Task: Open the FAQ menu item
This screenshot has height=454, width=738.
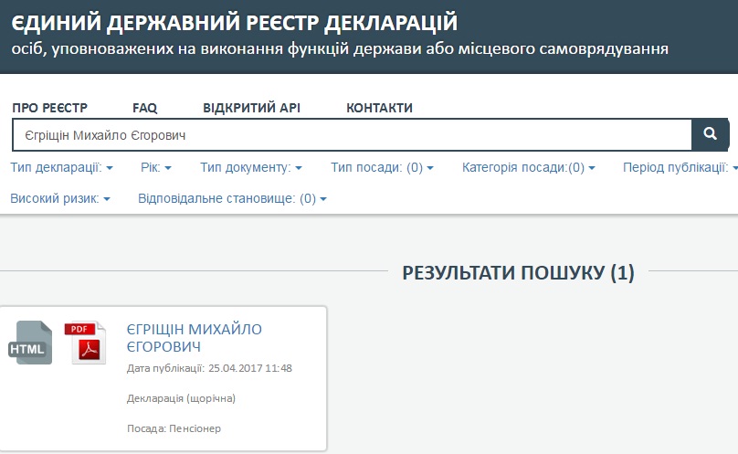Action: 144,108
